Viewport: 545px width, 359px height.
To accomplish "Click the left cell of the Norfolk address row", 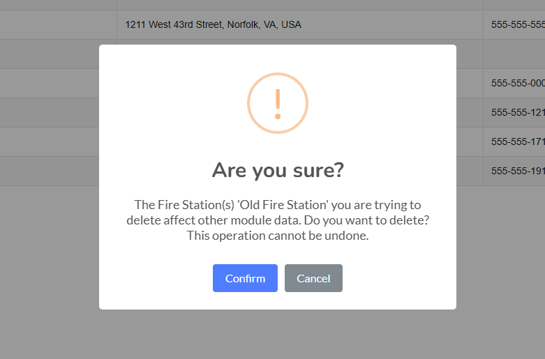I will pyautogui.click(x=58, y=24).
